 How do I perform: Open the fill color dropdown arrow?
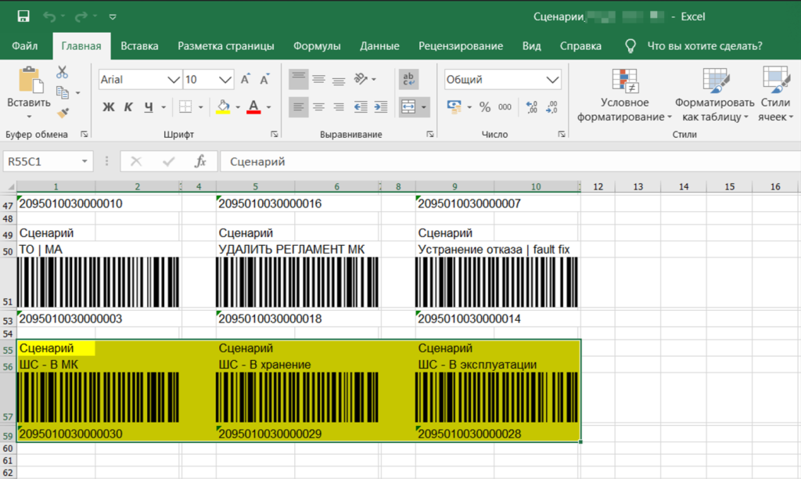(238, 107)
